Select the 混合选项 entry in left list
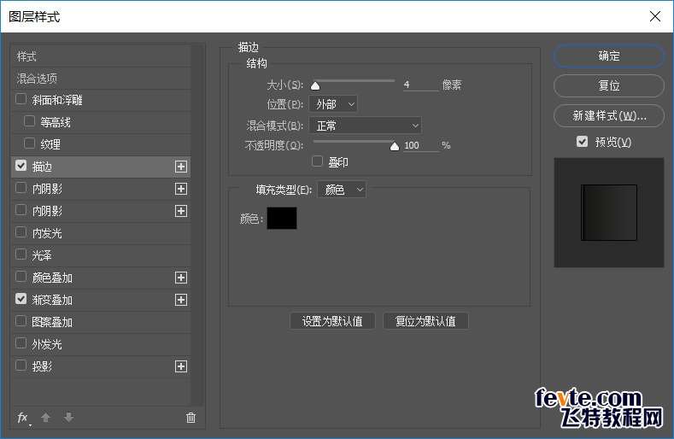The image size is (674, 439). tap(101, 79)
